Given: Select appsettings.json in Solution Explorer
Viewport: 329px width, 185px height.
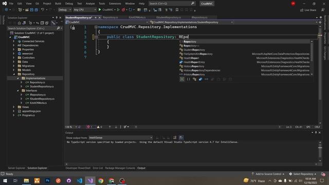Looking at the screenshot, I should click(x=31, y=111).
